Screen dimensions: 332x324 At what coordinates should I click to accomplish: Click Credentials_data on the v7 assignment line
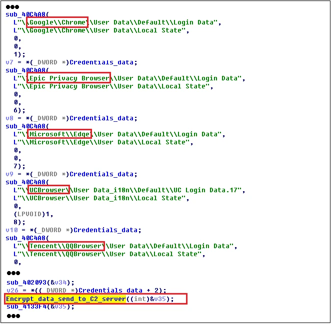coord(101,62)
